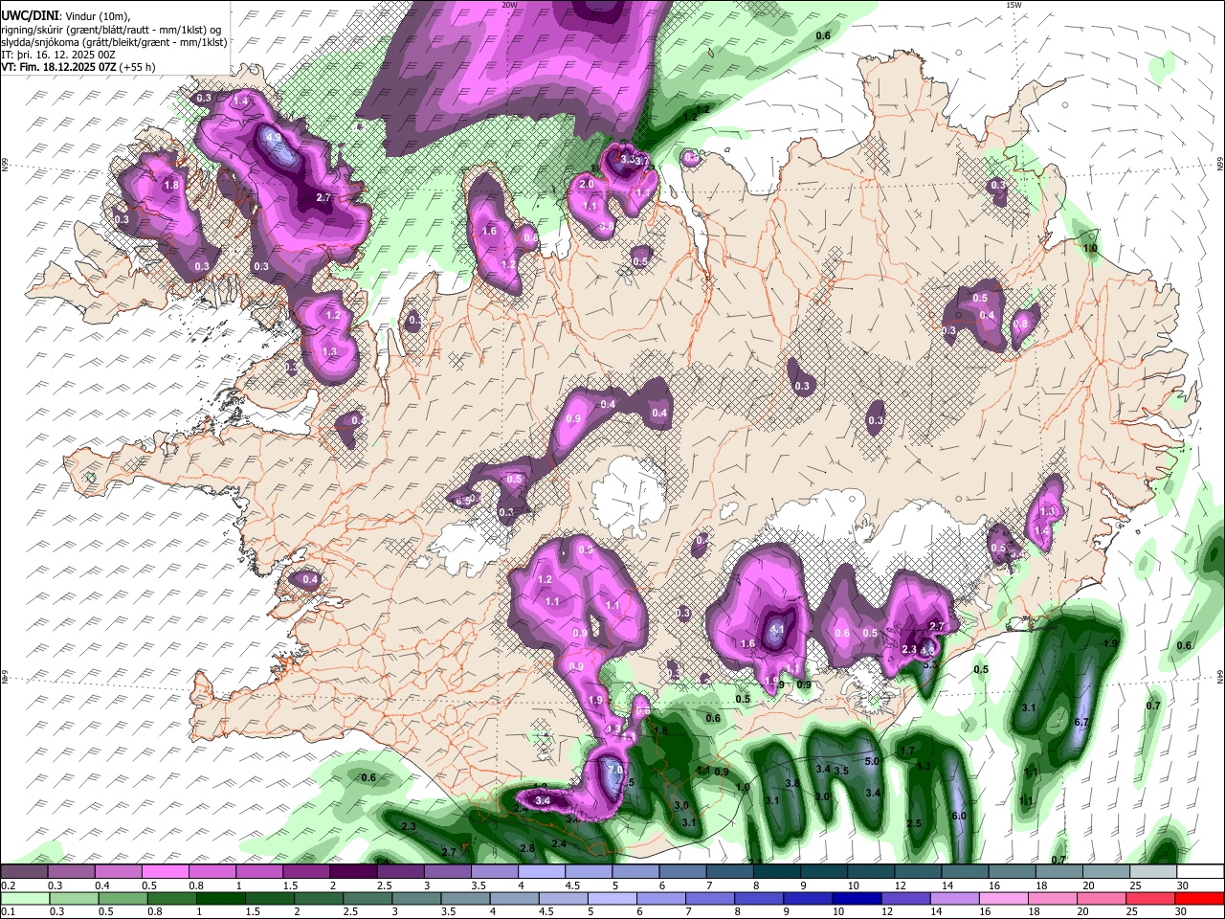Click the 30 label in the bottom legend row
This screenshot has height=919, width=1225.
point(1181,912)
